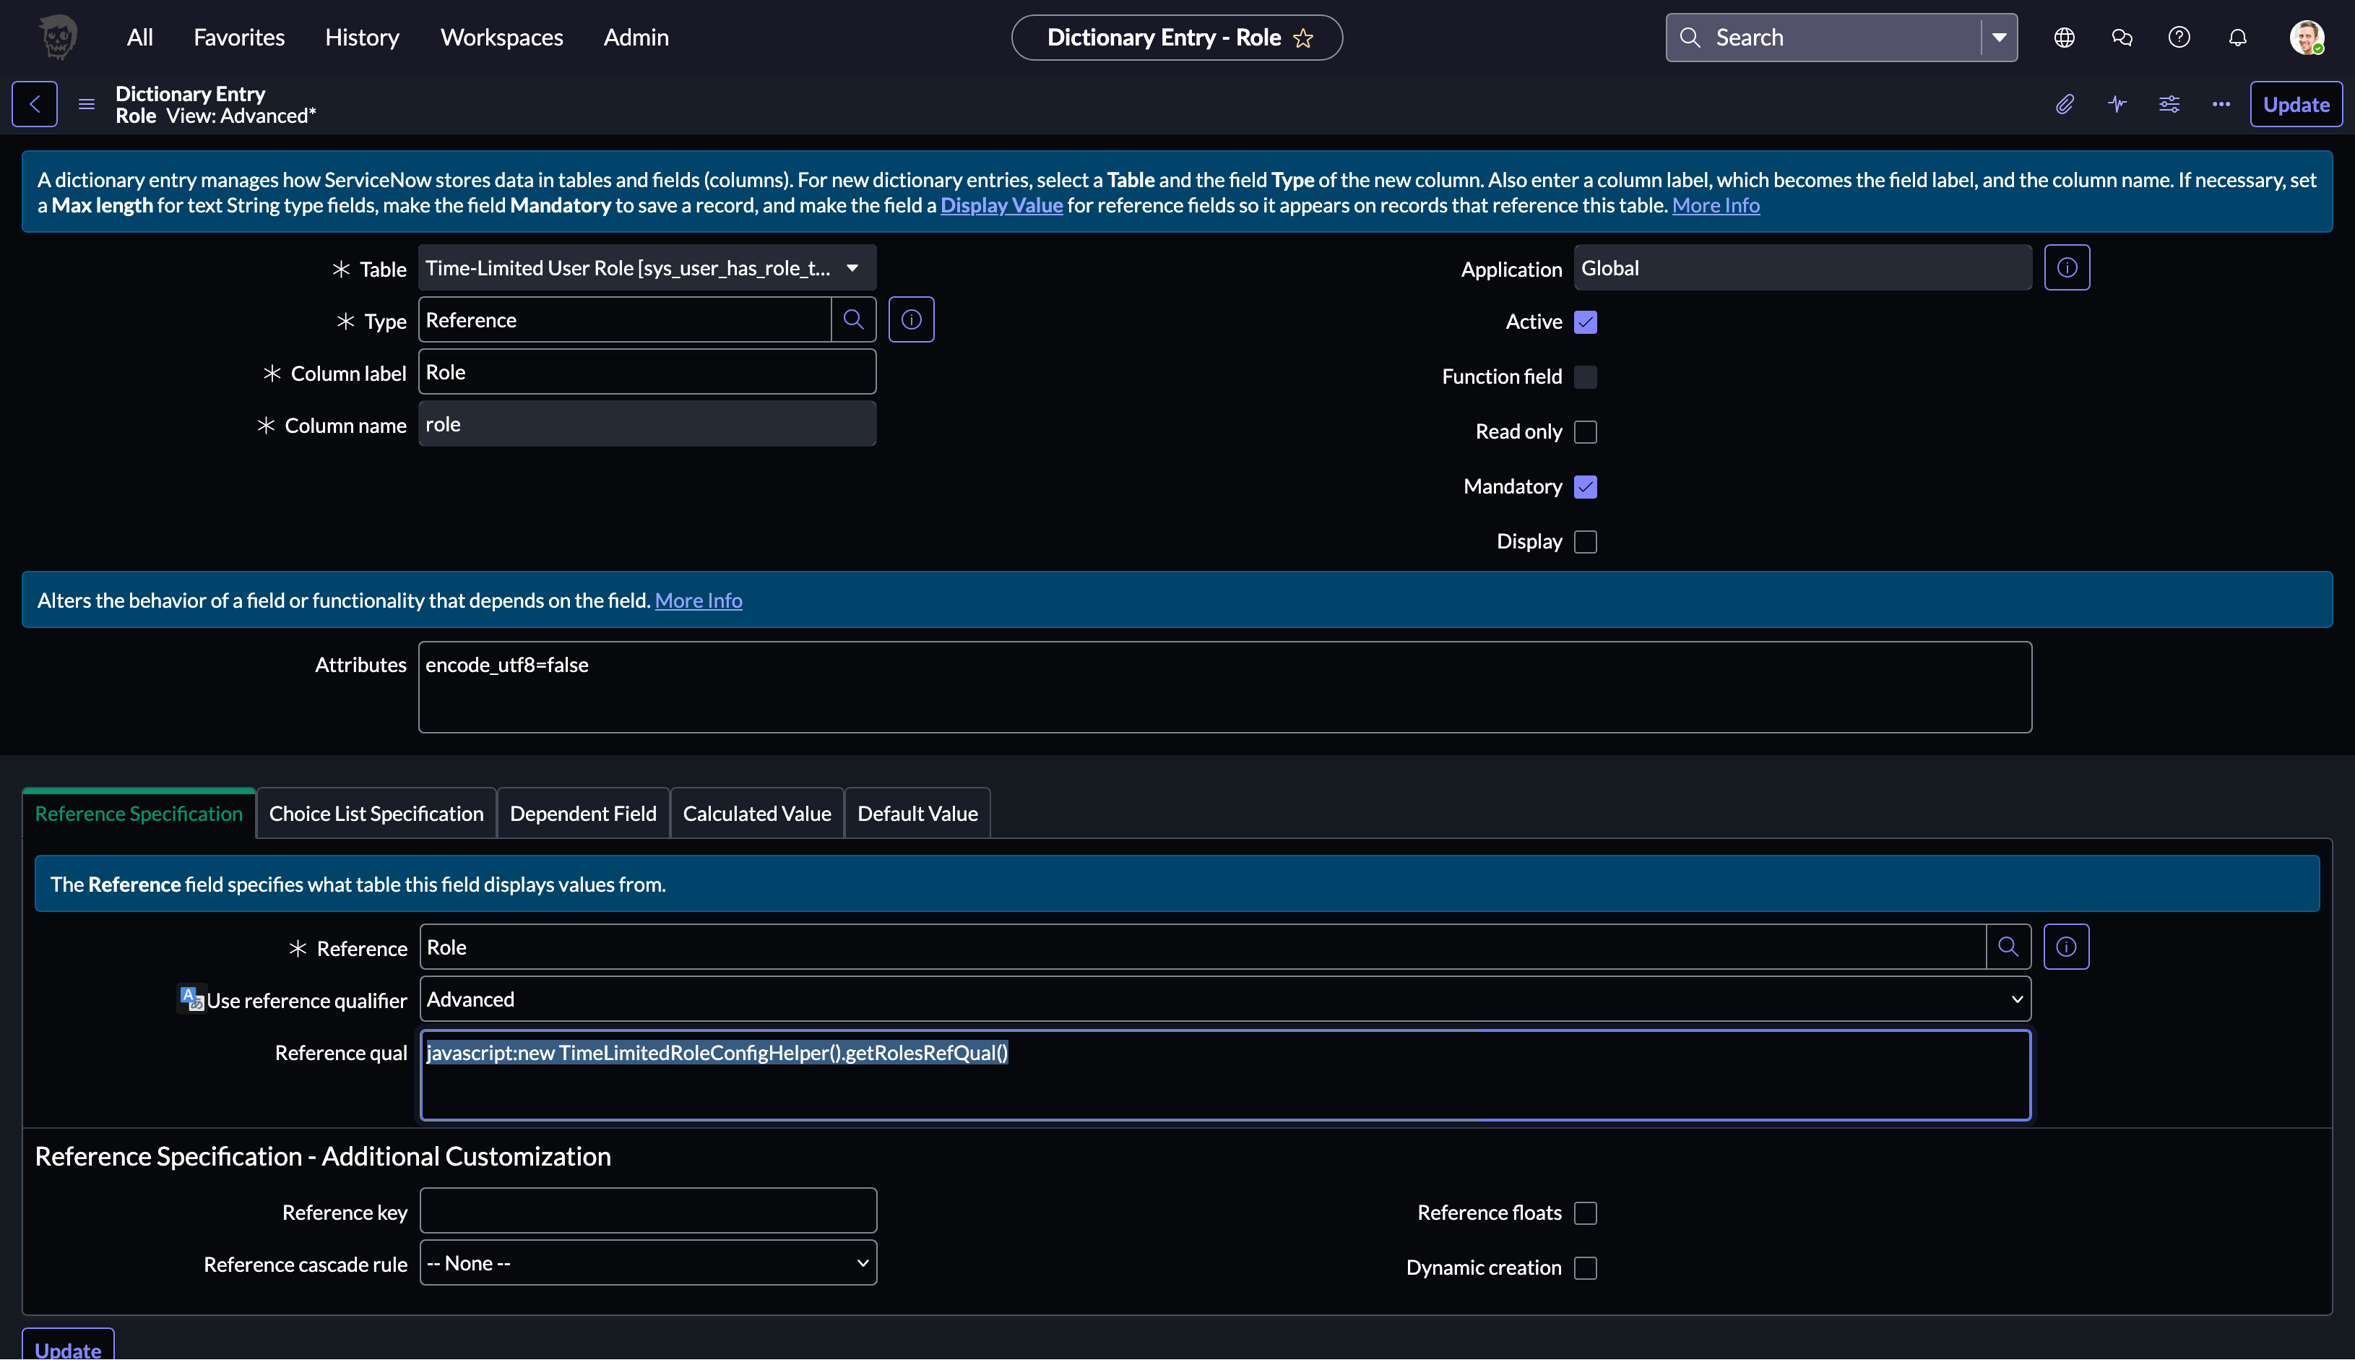Image resolution: width=2355 pixels, height=1360 pixels.
Task: Switch to the Choice List Specification tab
Action: point(376,814)
